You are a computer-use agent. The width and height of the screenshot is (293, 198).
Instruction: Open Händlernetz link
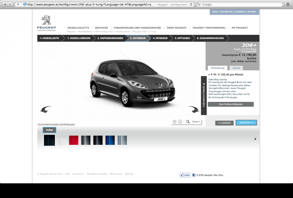tap(226, 12)
